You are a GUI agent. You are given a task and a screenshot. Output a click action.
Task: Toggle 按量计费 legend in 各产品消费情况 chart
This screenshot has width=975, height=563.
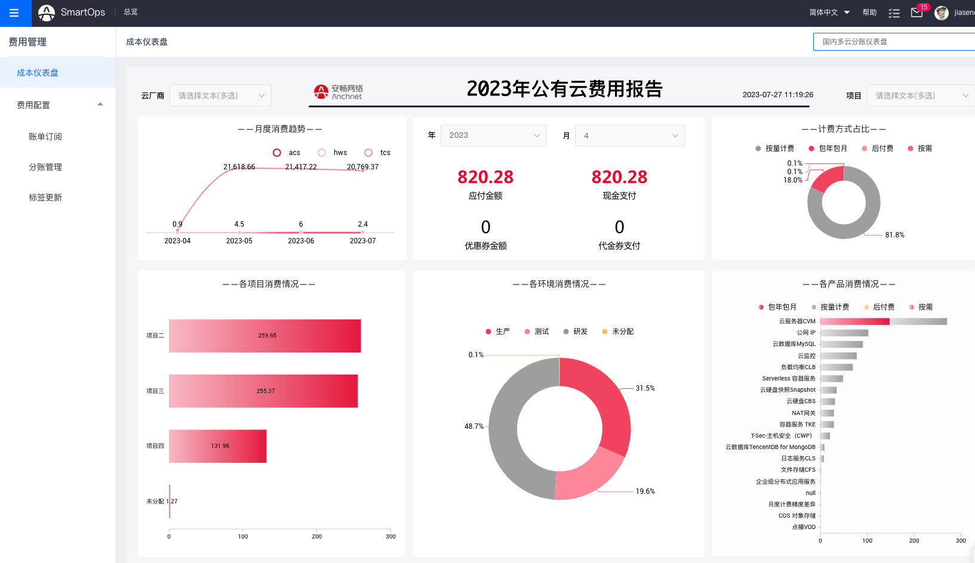coord(830,307)
